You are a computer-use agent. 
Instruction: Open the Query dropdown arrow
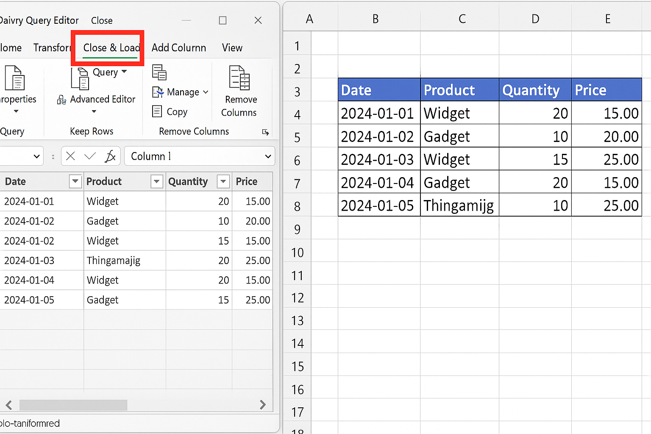point(124,72)
